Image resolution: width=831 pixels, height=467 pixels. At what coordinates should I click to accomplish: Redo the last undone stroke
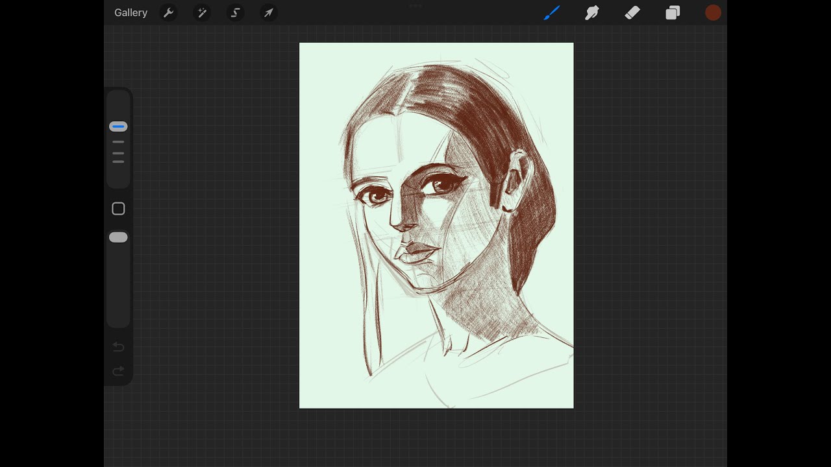[118, 371]
